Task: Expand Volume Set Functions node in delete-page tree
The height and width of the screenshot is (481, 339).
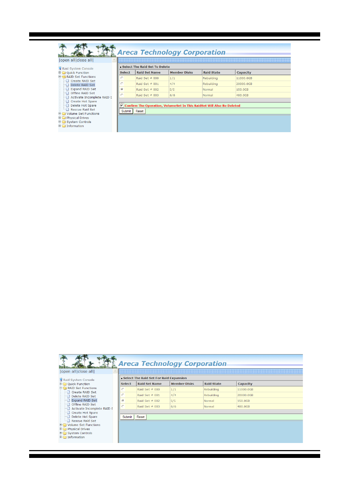Action: point(60,114)
